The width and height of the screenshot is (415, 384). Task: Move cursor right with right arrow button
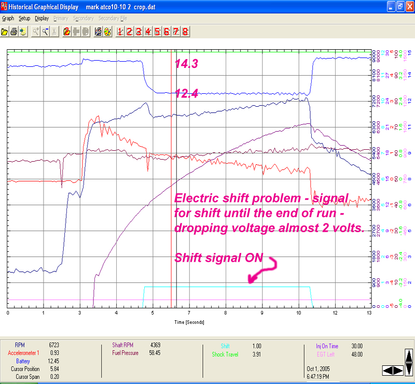(397, 370)
